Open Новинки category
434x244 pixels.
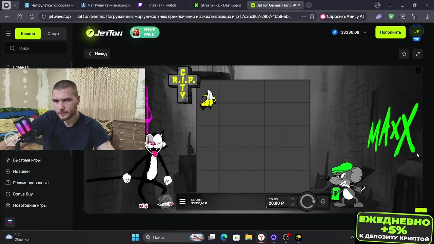pos(21,171)
